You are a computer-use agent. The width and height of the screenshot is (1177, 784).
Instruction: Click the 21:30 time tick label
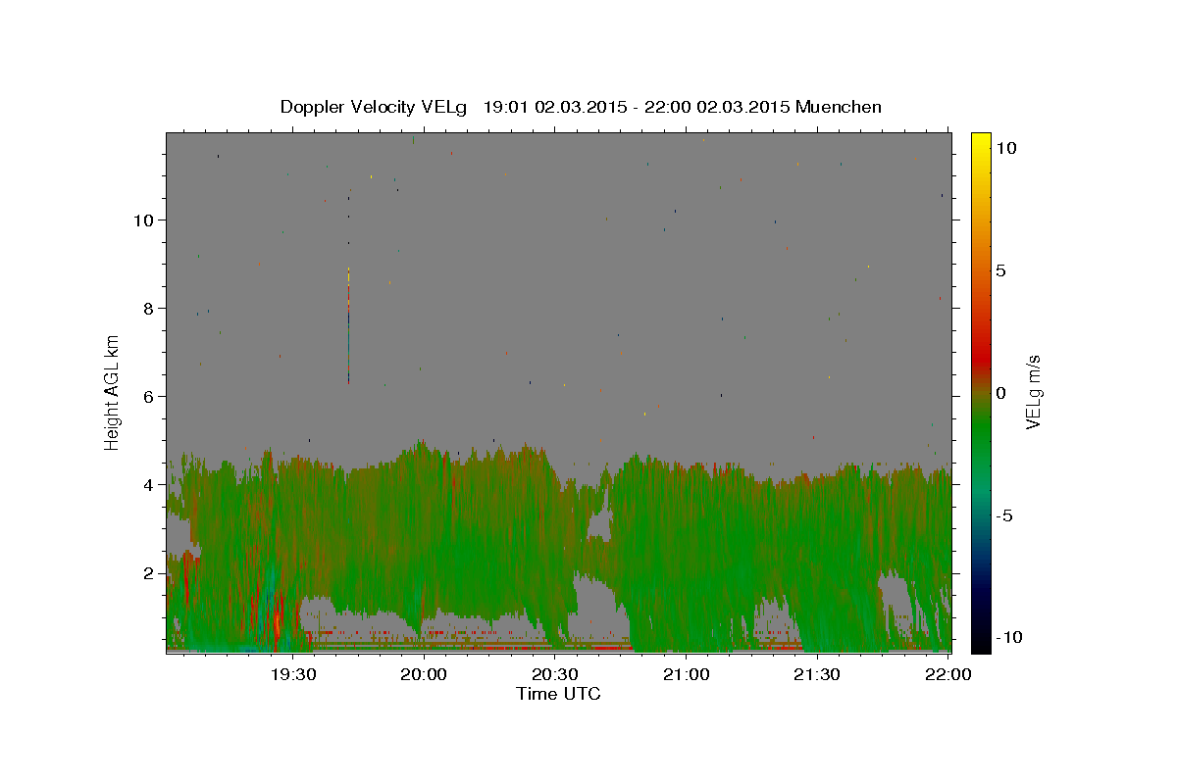tap(817, 674)
